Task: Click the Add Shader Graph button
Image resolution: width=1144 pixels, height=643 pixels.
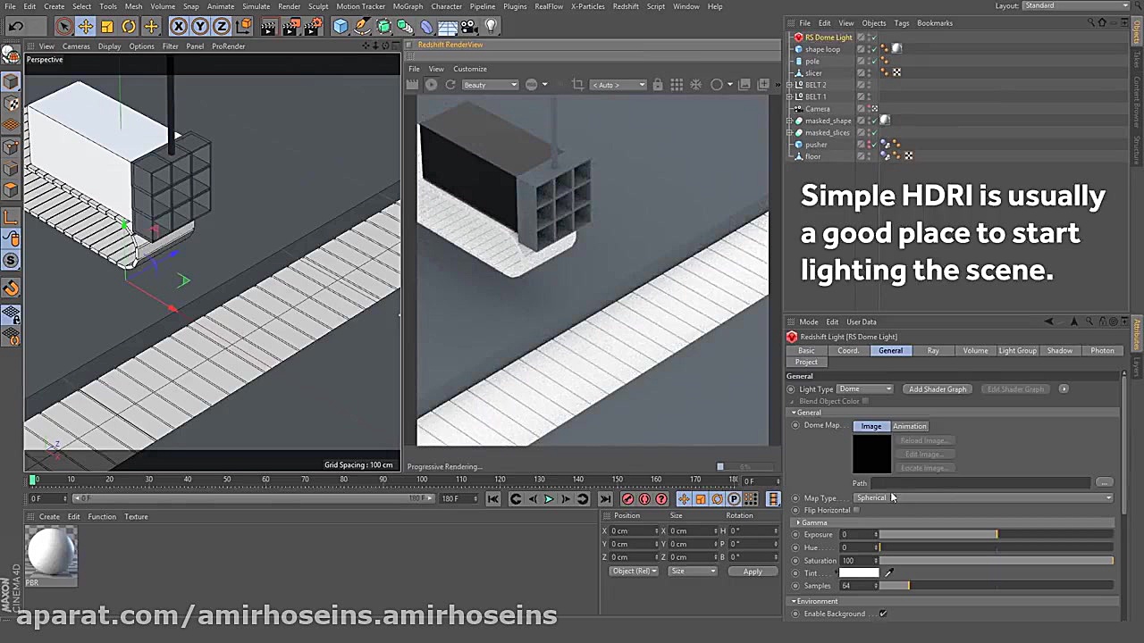Action: pos(938,389)
